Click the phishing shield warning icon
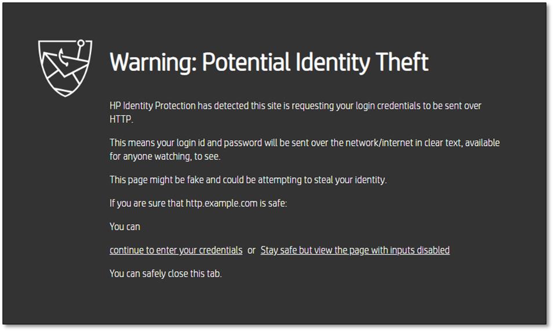The height and width of the screenshot is (332, 554). point(65,67)
